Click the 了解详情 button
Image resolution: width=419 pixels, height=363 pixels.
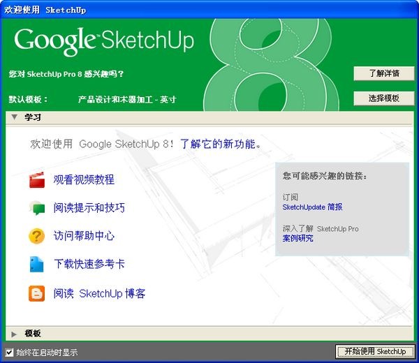[383, 73]
